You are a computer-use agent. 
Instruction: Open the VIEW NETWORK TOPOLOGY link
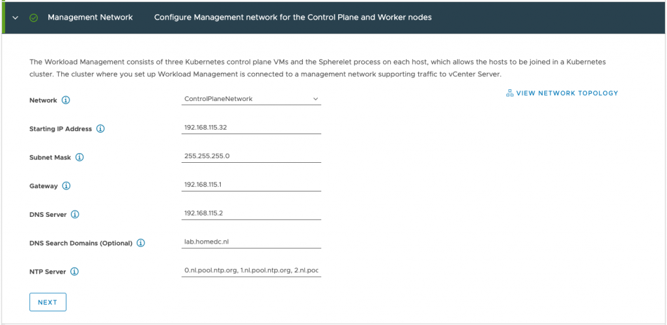coord(567,93)
